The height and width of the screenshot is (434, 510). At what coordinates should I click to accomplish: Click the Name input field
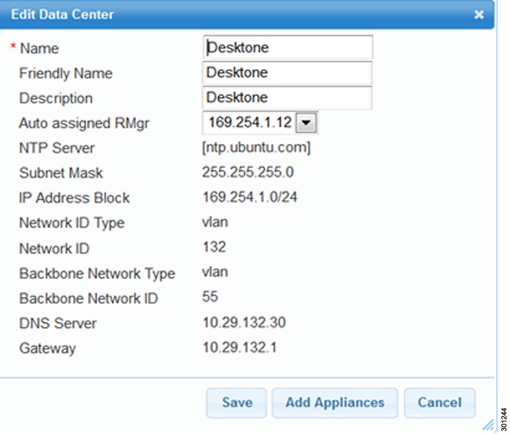[x=288, y=48]
